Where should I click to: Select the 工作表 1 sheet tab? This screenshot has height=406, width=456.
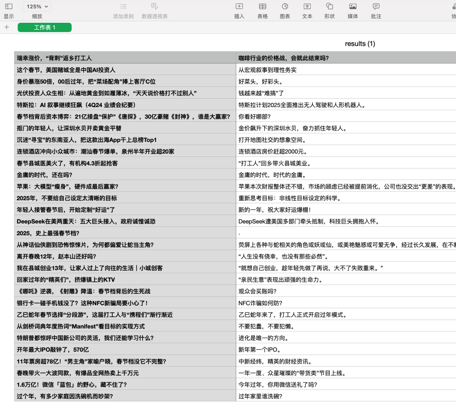[x=44, y=27]
